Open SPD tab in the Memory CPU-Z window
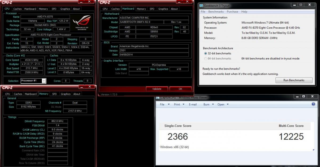 (54, 94)
